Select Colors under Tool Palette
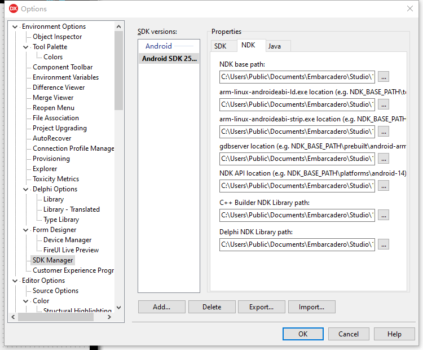Screen dimensions: 423x350 (x=53, y=57)
